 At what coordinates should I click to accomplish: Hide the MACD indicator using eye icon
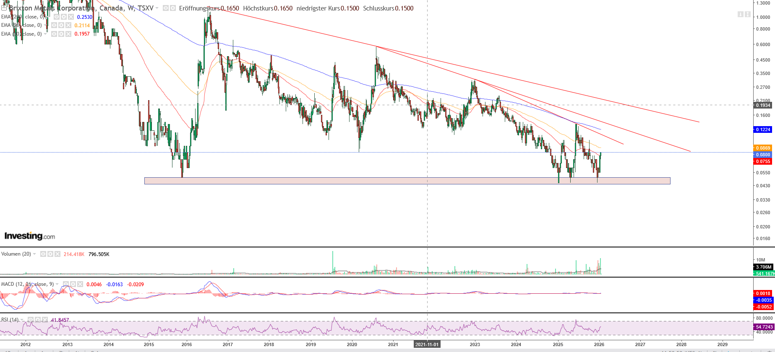click(65, 284)
